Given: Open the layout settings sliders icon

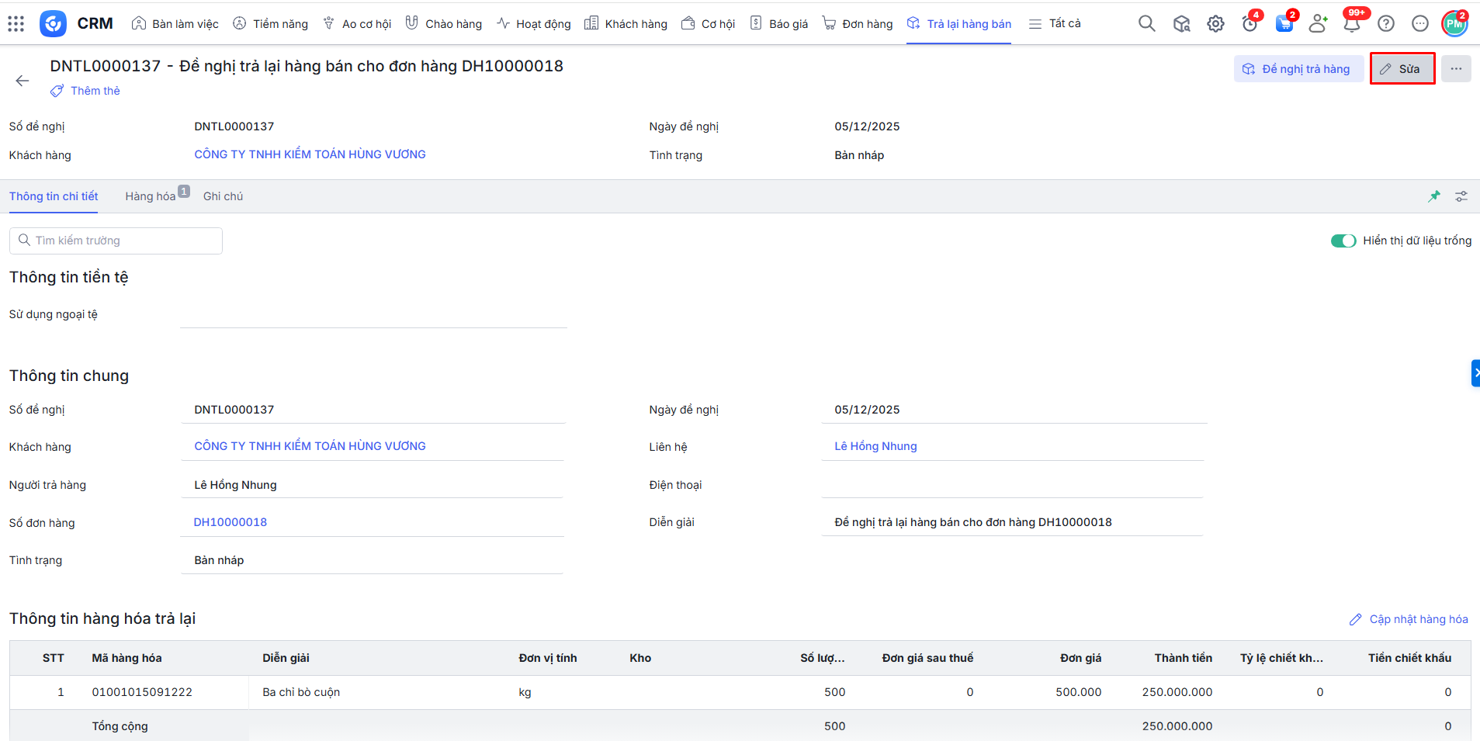Looking at the screenshot, I should click(x=1461, y=196).
